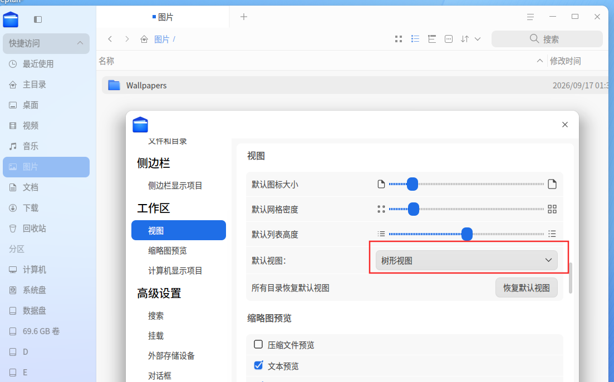614x382 pixels.
Task: Open the sort order icon
Action: click(465, 39)
